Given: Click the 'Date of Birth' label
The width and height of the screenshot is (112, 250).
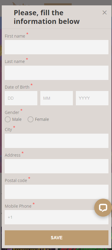Looking at the screenshot, I should pos(17,87).
